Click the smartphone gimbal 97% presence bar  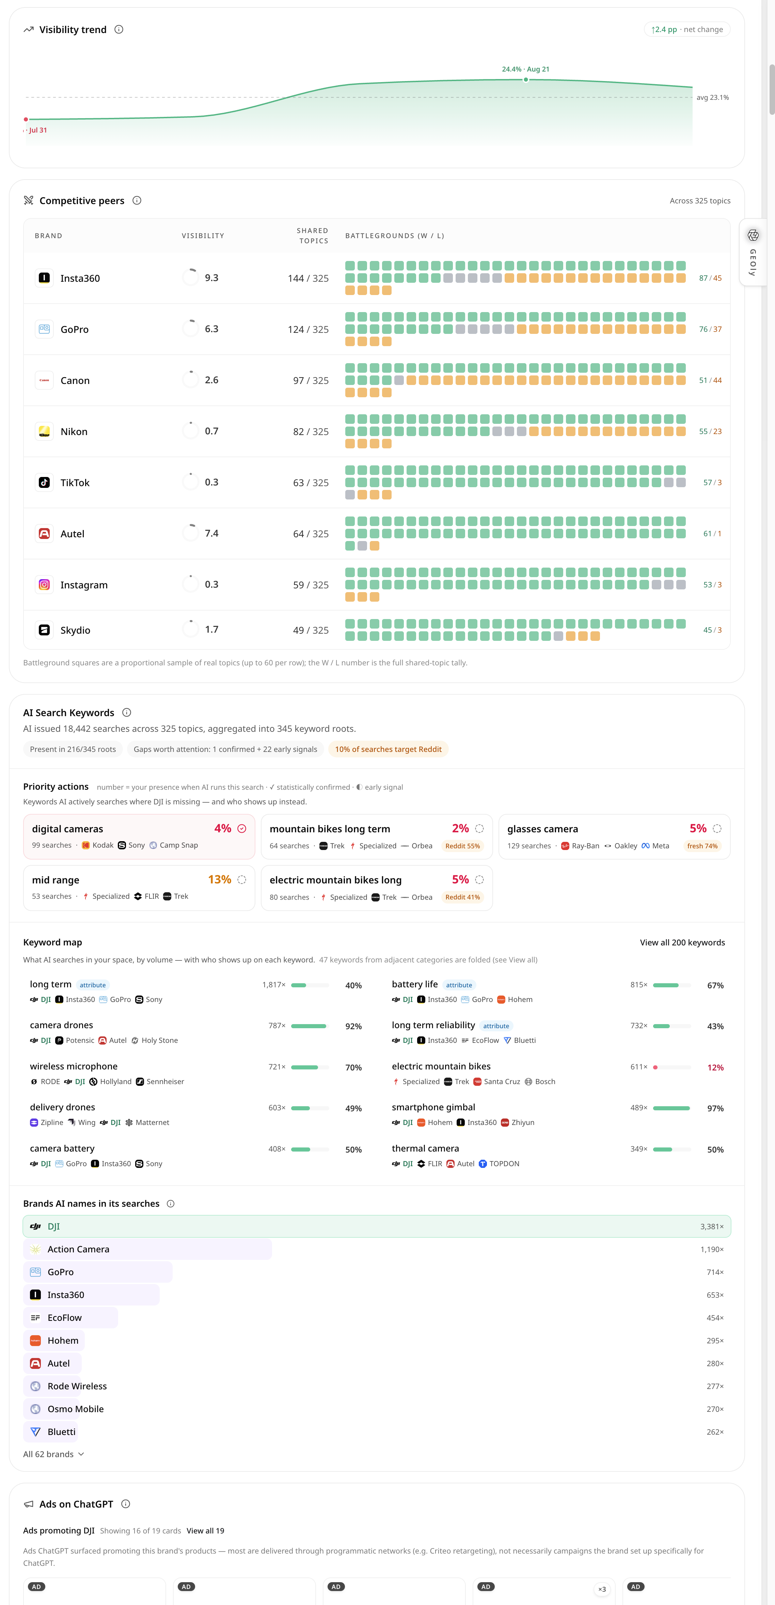click(x=672, y=1108)
